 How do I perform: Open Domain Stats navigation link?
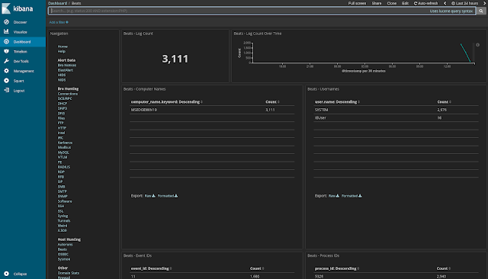69,273
